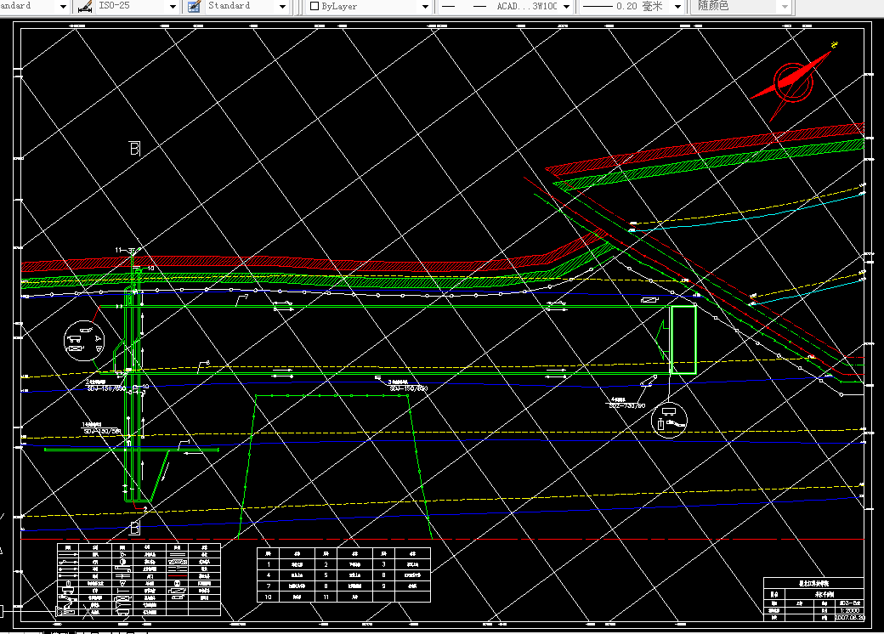Select the upper section mark B
This screenshot has height=634, width=884.
tap(135, 148)
